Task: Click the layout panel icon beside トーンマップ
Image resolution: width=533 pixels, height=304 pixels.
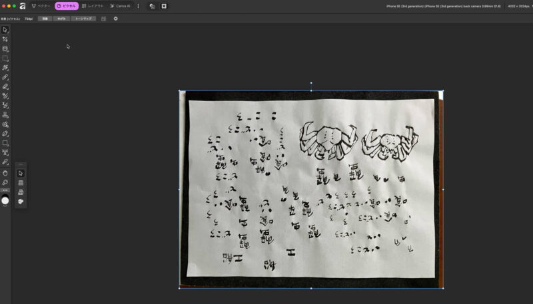Action: [104, 19]
